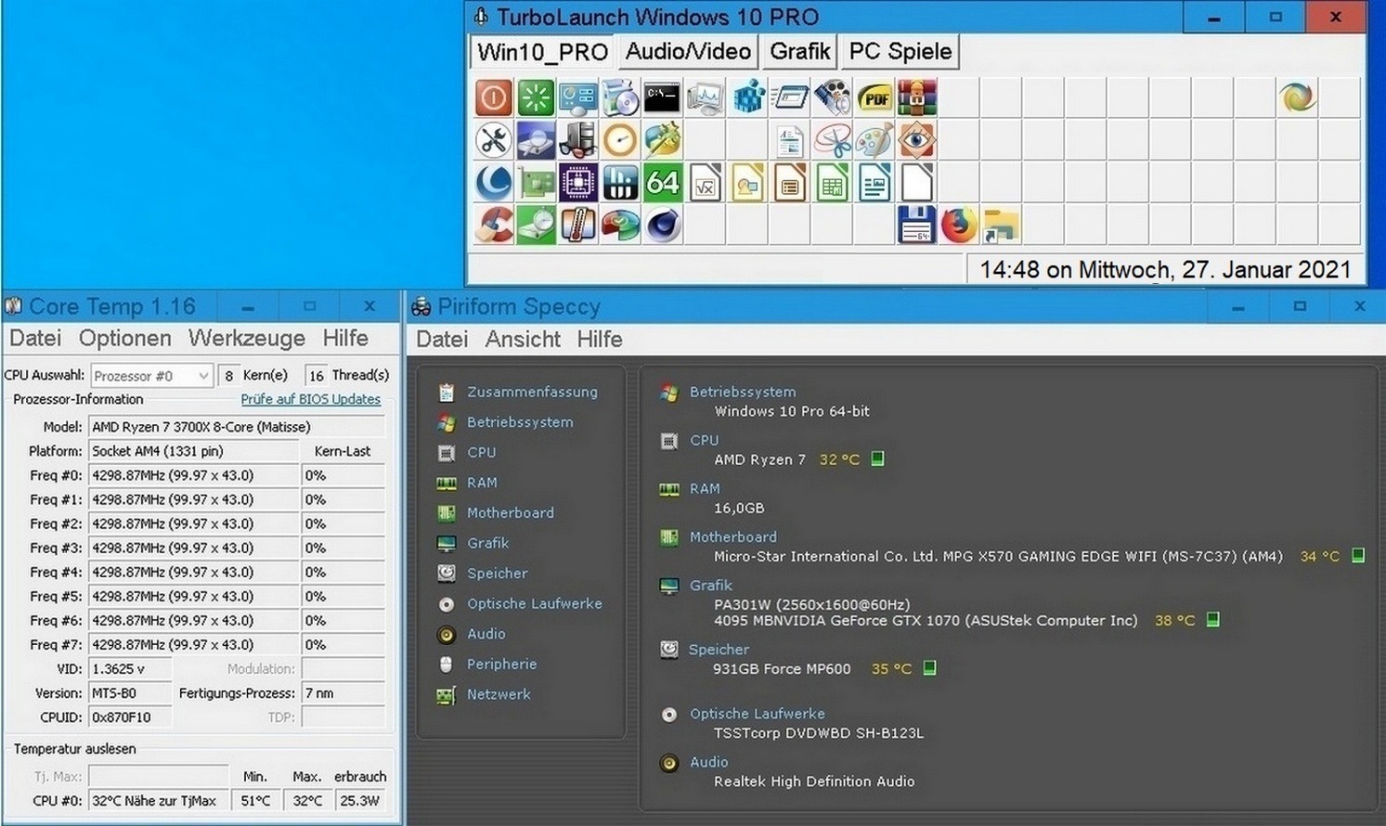The image size is (1386, 826).
Task: Open the PC Spiele tab
Action: tap(900, 51)
